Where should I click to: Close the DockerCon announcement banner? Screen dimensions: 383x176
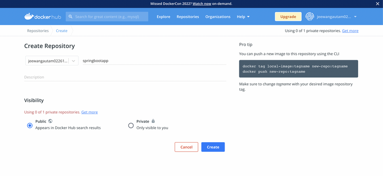tap(377, 3)
